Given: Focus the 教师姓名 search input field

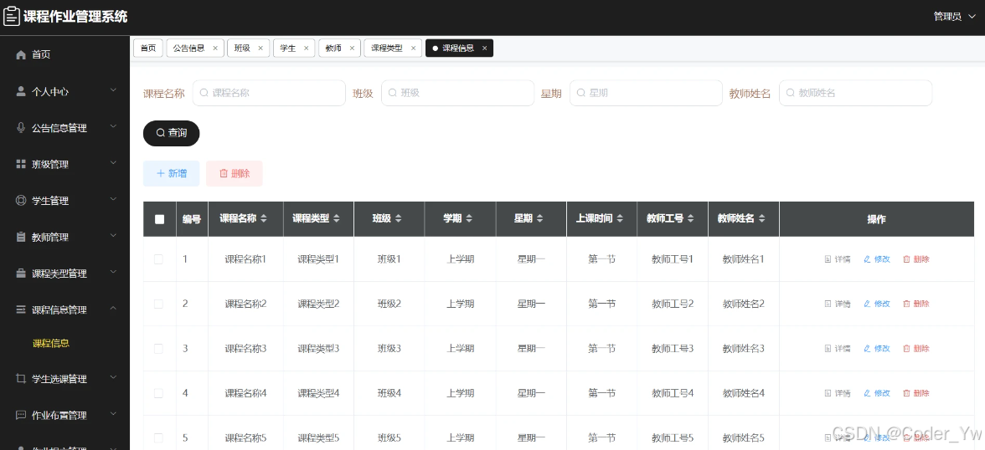Looking at the screenshot, I should pyautogui.click(x=856, y=93).
